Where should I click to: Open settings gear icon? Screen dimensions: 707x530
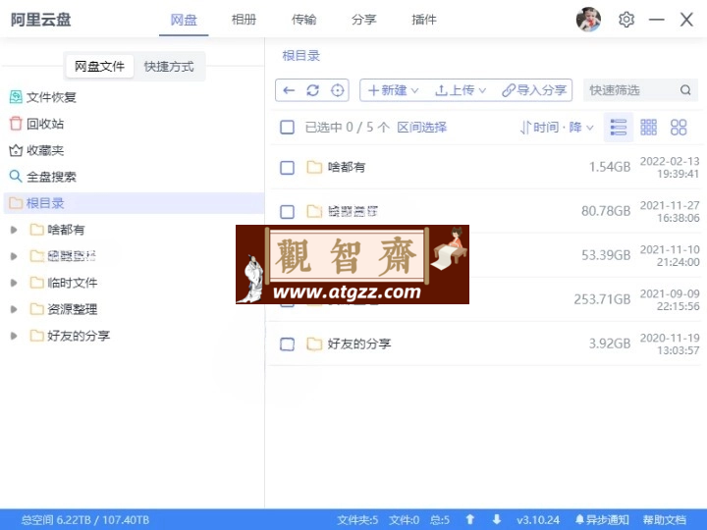626,20
